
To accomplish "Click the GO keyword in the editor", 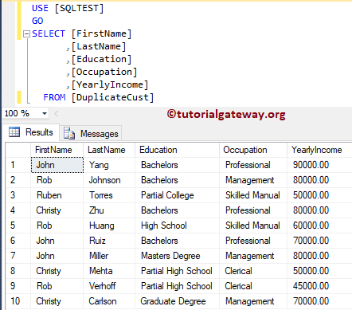I will click(37, 21).
